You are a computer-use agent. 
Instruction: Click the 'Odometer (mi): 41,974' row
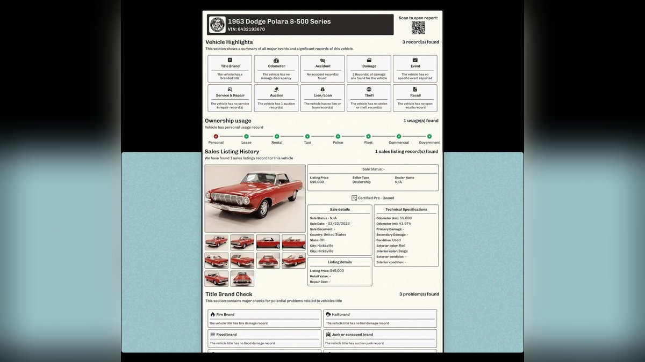(393, 224)
